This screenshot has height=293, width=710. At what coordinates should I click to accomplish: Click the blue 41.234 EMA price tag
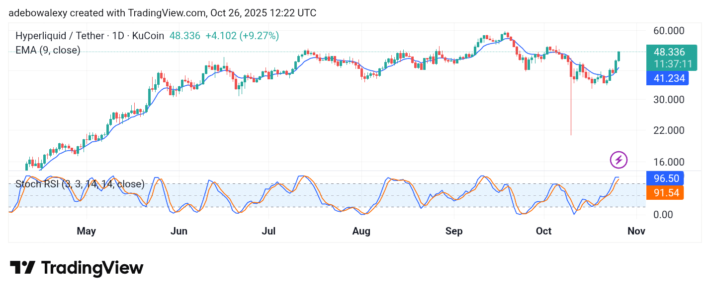[667, 78]
